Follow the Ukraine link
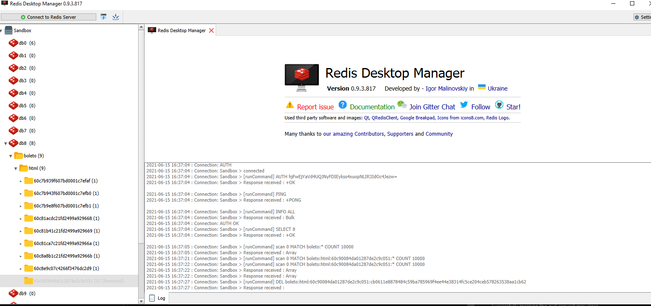Screen dimensions: 651x306 (498, 89)
